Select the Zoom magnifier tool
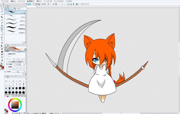 coord(2,9)
